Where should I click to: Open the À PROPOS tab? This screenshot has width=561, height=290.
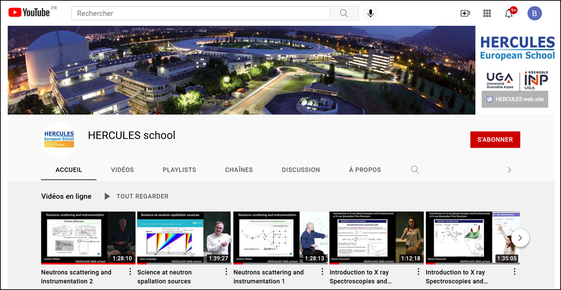[365, 170]
